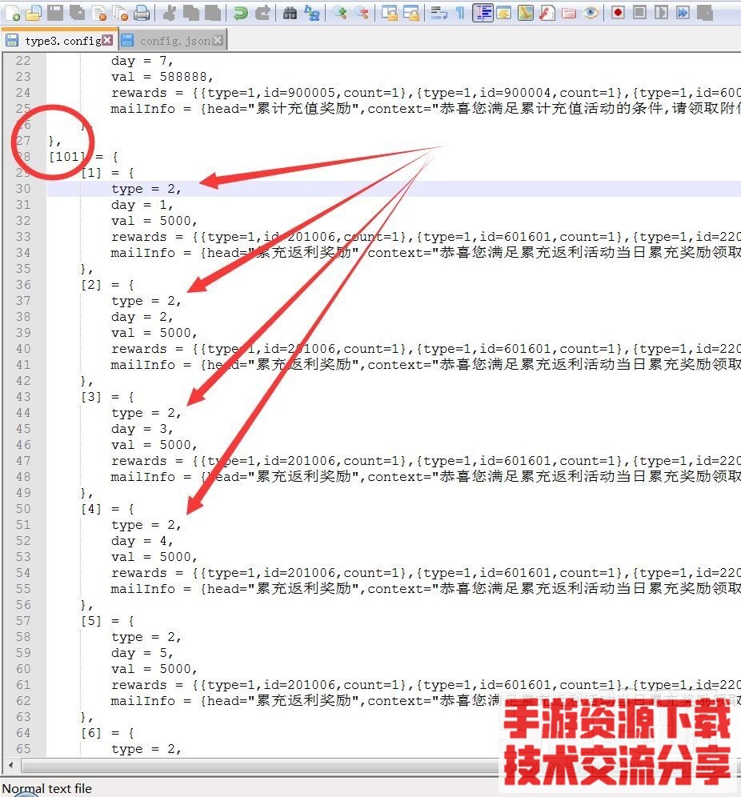
Task: Click 'day = 4,' on line 52
Action: [142, 541]
